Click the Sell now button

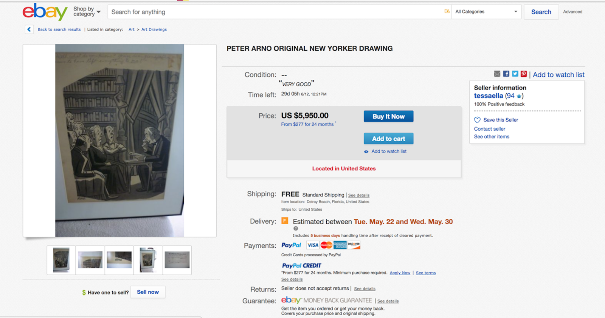click(x=148, y=292)
